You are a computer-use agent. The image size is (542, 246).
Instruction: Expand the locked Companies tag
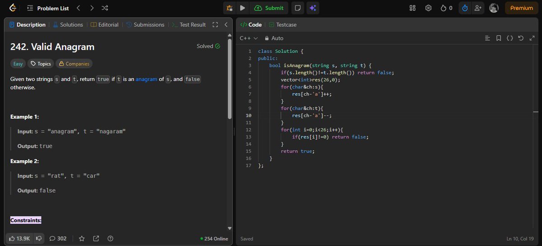click(x=74, y=64)
